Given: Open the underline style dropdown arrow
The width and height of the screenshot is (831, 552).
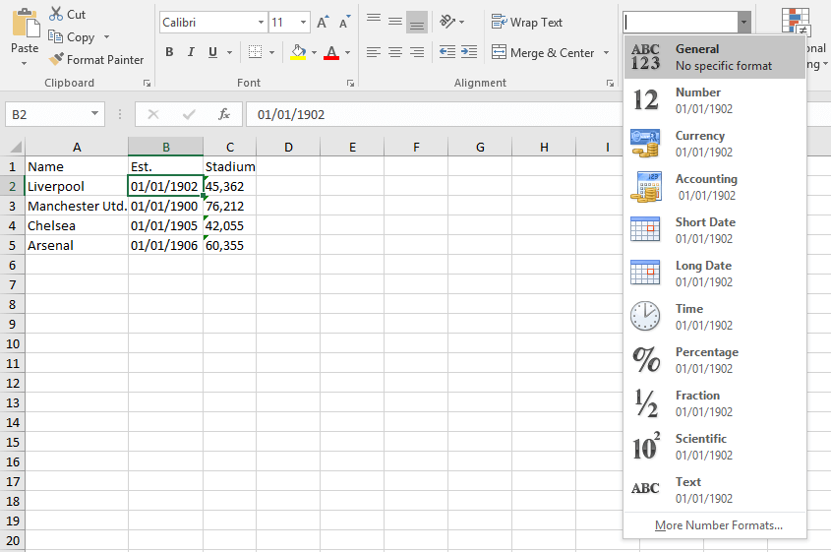Looking at the screenshot, I should click(229, 52).
